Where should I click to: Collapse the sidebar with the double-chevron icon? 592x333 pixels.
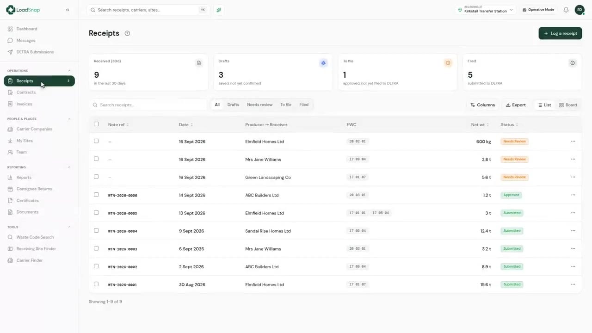point(68,10)
